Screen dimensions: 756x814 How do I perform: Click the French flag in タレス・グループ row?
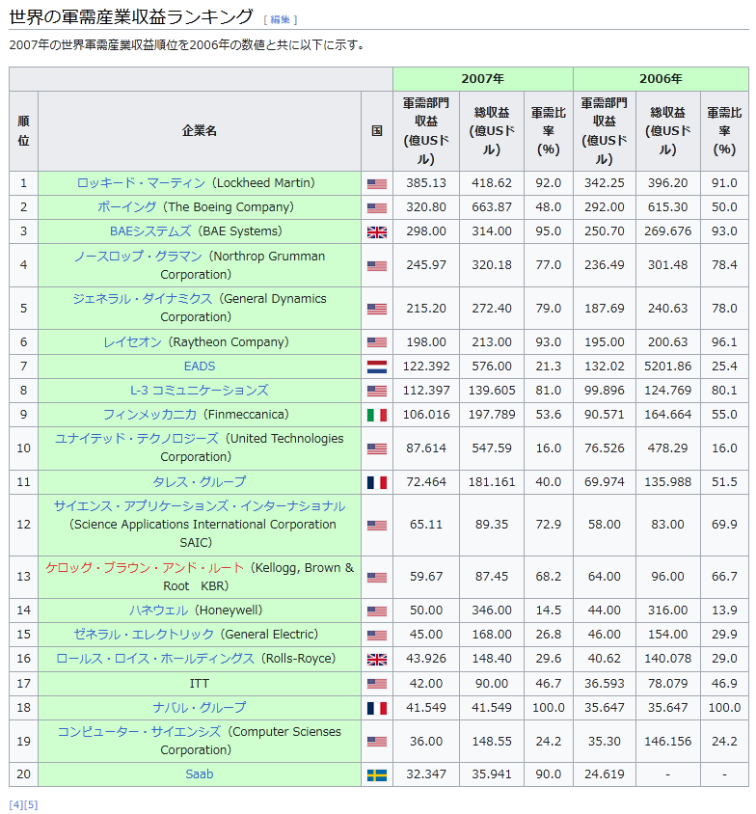376,482
